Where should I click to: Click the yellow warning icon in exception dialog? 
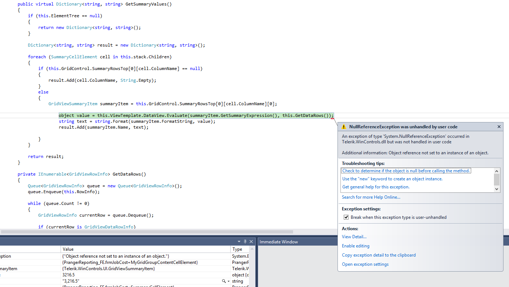pos(344,127)
